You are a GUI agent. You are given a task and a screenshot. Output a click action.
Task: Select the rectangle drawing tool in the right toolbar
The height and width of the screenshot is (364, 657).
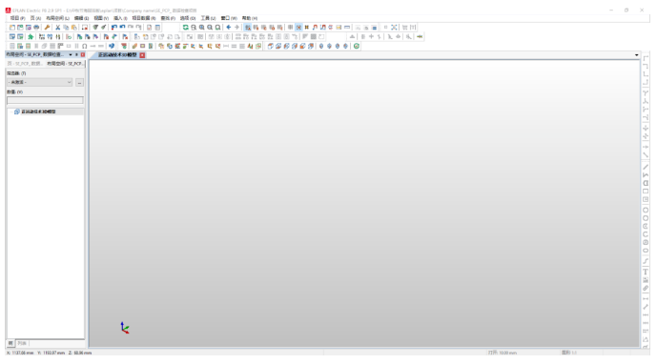[646, 192]
